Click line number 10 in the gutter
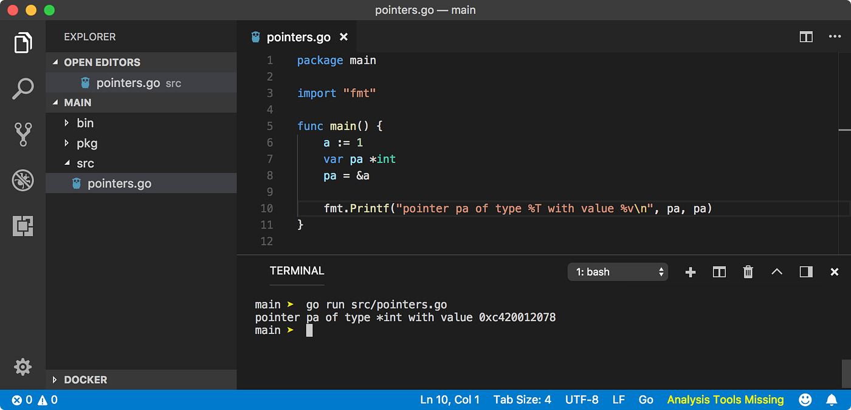Screen dimensions: 851x410 tap(266, 208)
